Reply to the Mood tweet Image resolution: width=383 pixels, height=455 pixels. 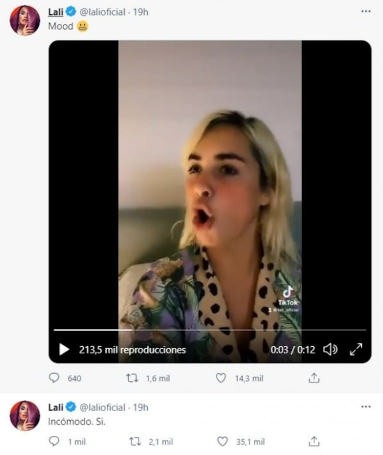point(54,378)
